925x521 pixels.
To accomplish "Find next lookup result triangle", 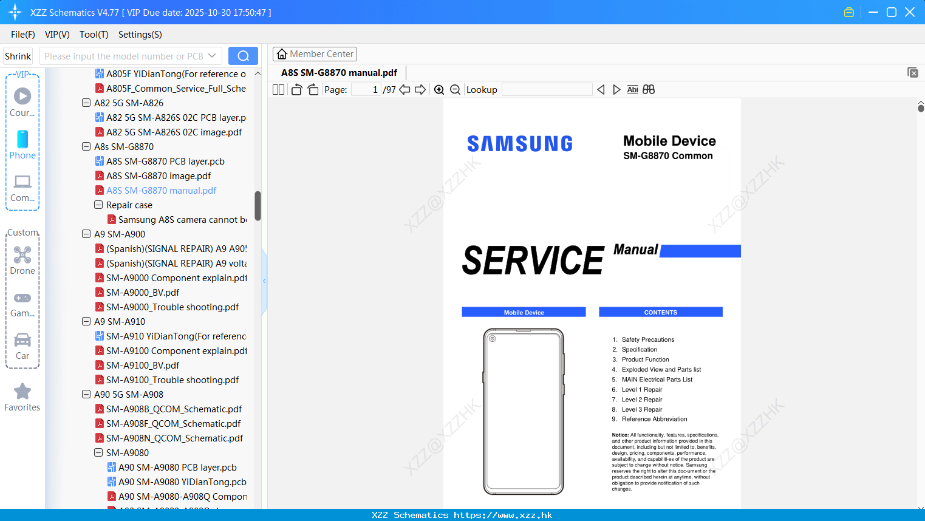I will 616,90.
